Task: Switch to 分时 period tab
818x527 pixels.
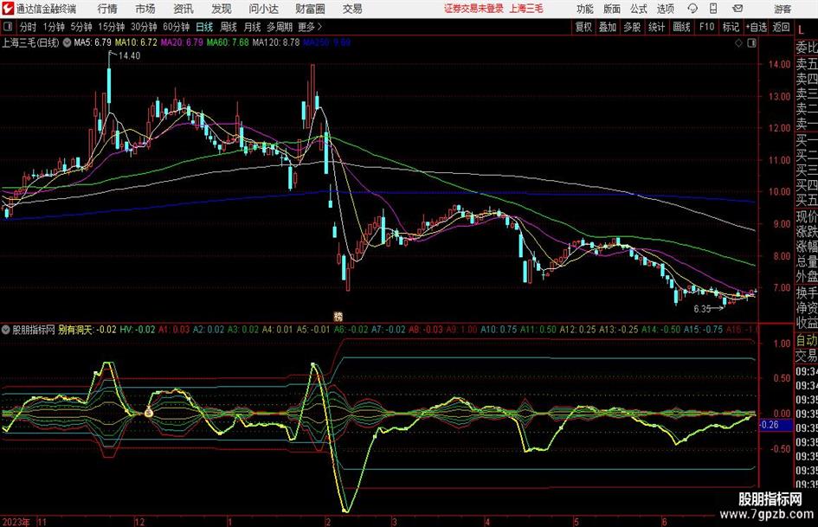Action: [x=28, y=27]
